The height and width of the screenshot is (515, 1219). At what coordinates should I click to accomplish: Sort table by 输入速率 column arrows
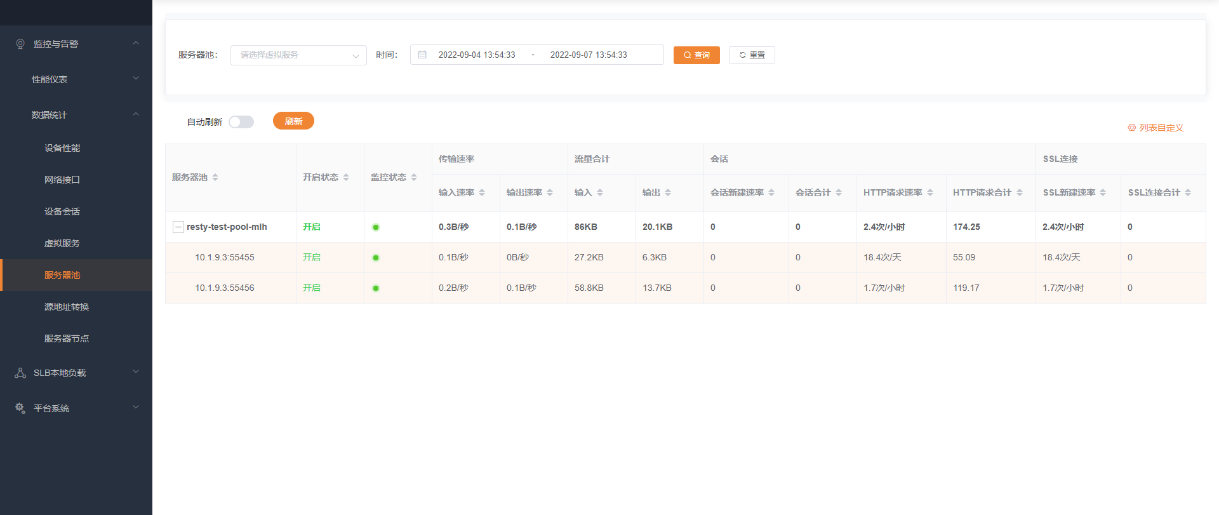(482, 193)
